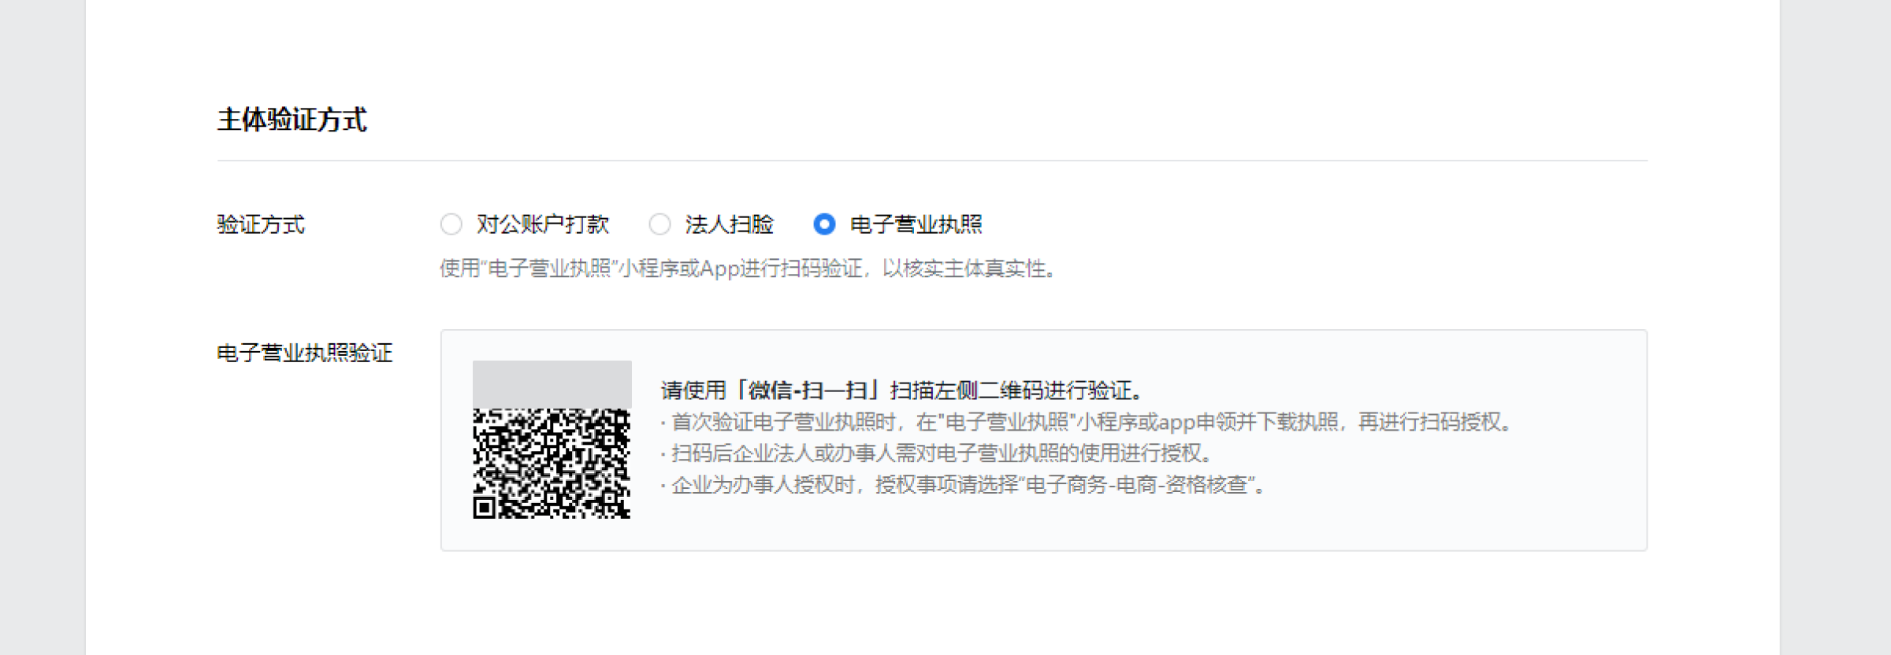Select the 对公账户打款 radio button
This screenshot has width=1891, height=655.
tap(451, 224)
